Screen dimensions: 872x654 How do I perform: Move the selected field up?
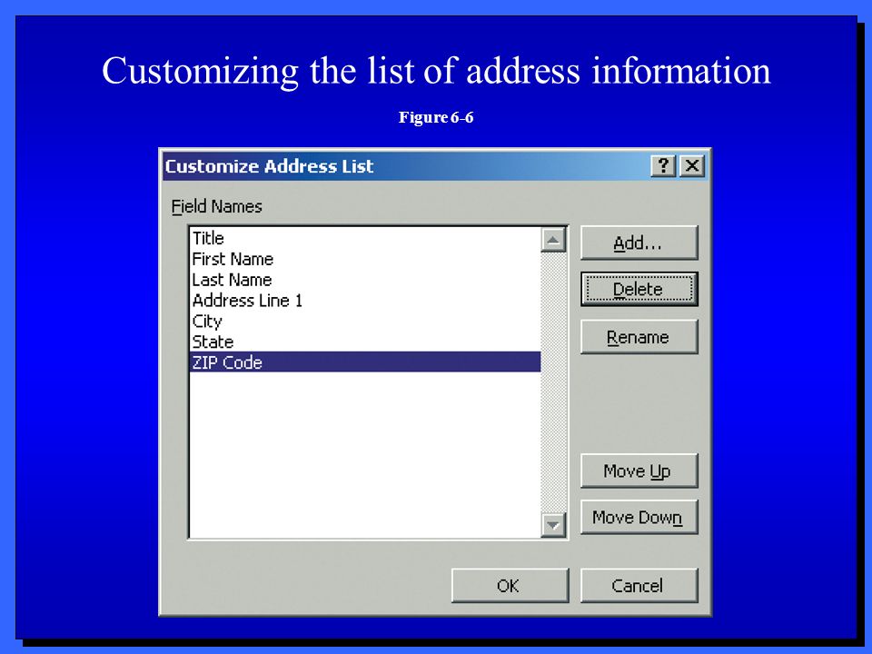pyautogui.click(x=639, y=471)
